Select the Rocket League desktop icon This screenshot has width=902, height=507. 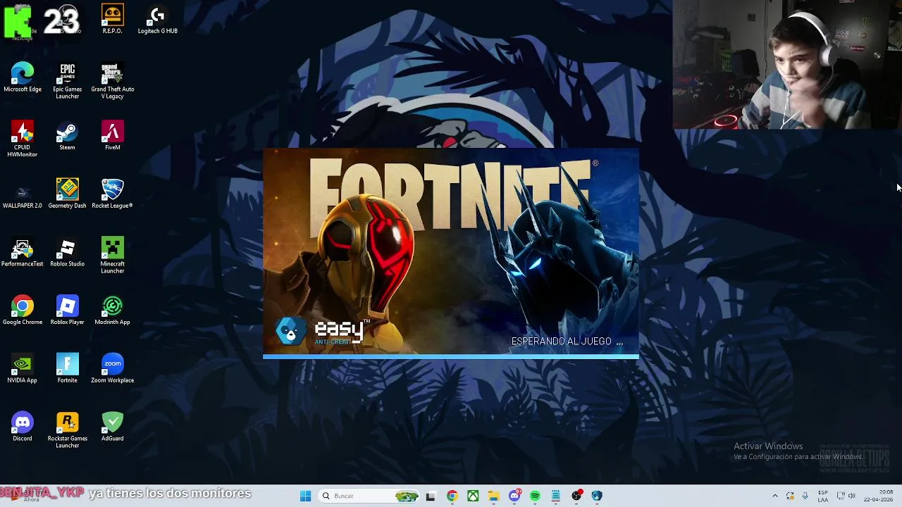[x=112, y=194]
